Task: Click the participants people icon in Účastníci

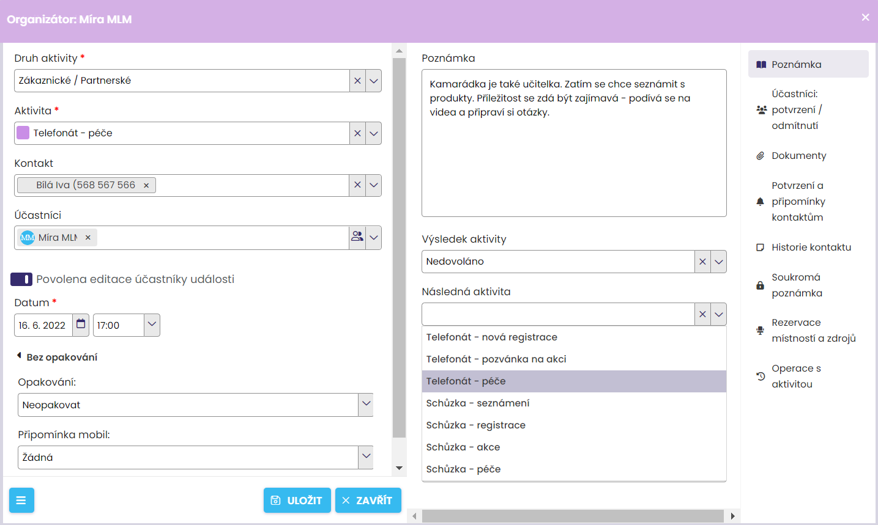Action: [357, 237]
